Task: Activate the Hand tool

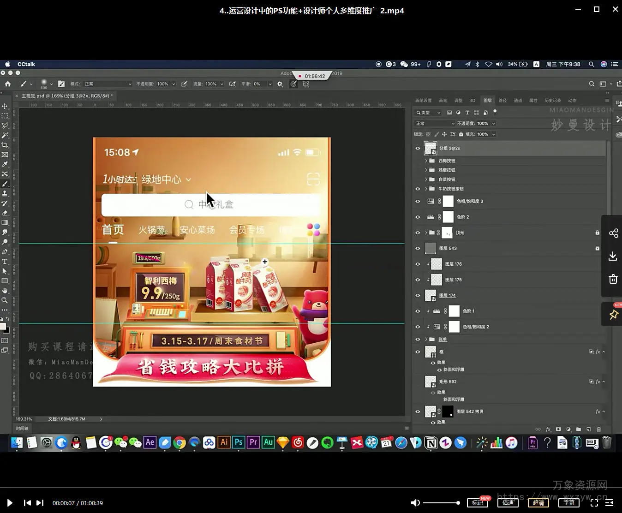Action: (5, 291)
